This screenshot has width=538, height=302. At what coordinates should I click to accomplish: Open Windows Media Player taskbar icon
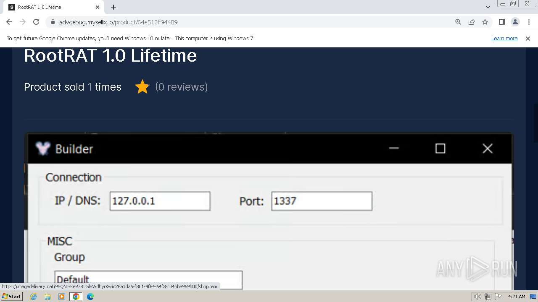point(62,297)
